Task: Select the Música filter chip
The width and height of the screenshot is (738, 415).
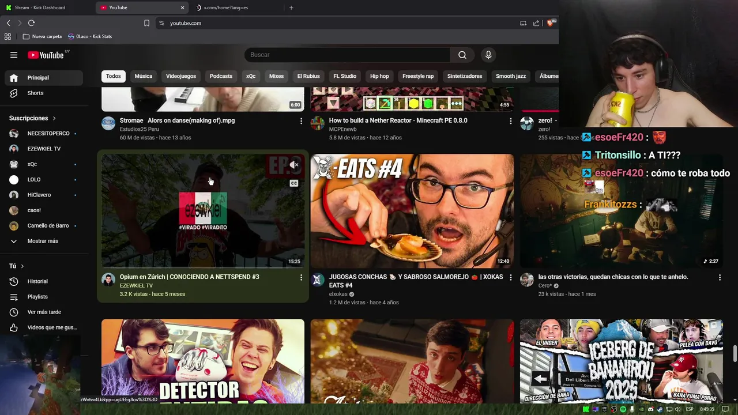Action: 144,76
